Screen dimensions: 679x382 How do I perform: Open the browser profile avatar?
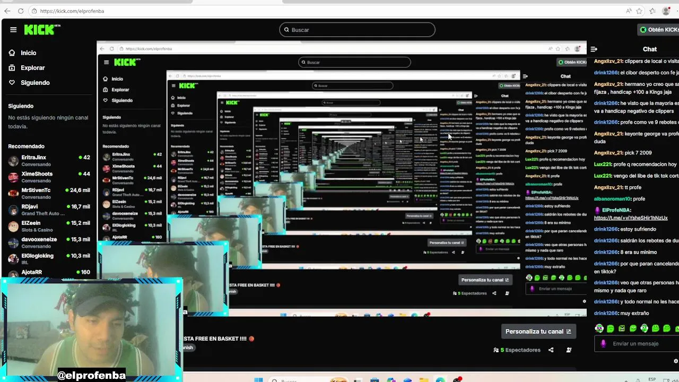[x=666, y=11]
